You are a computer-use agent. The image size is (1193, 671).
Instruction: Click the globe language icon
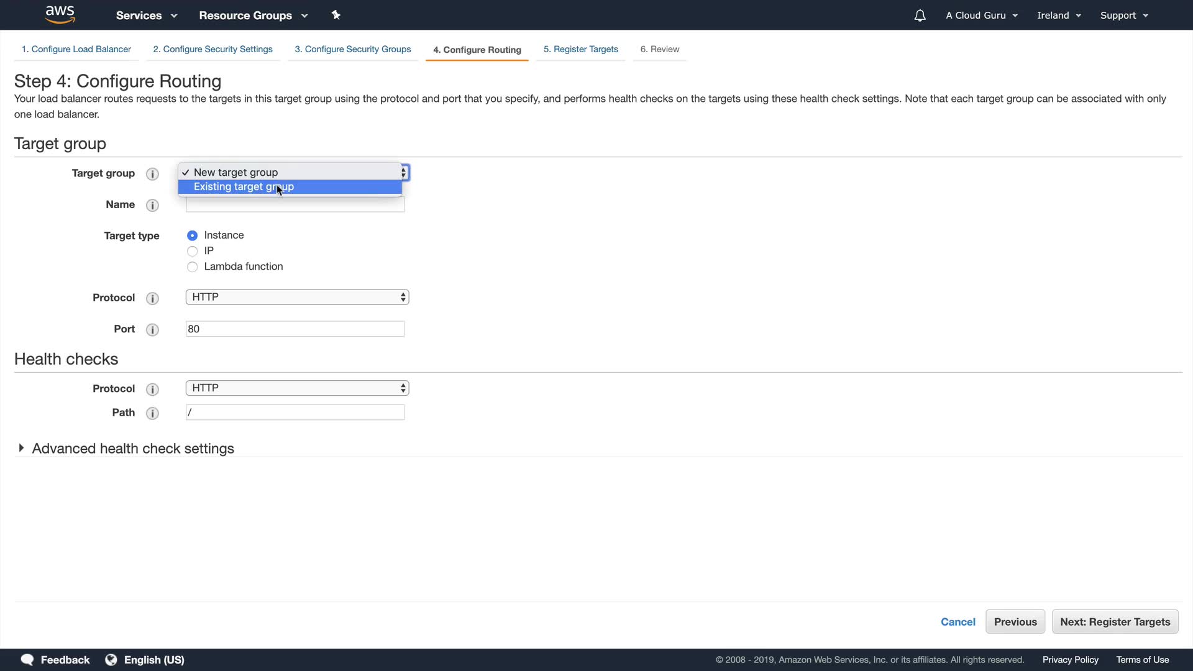pos(111,660)
